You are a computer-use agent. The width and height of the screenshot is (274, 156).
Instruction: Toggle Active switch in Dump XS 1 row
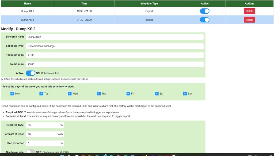[204, 11]
